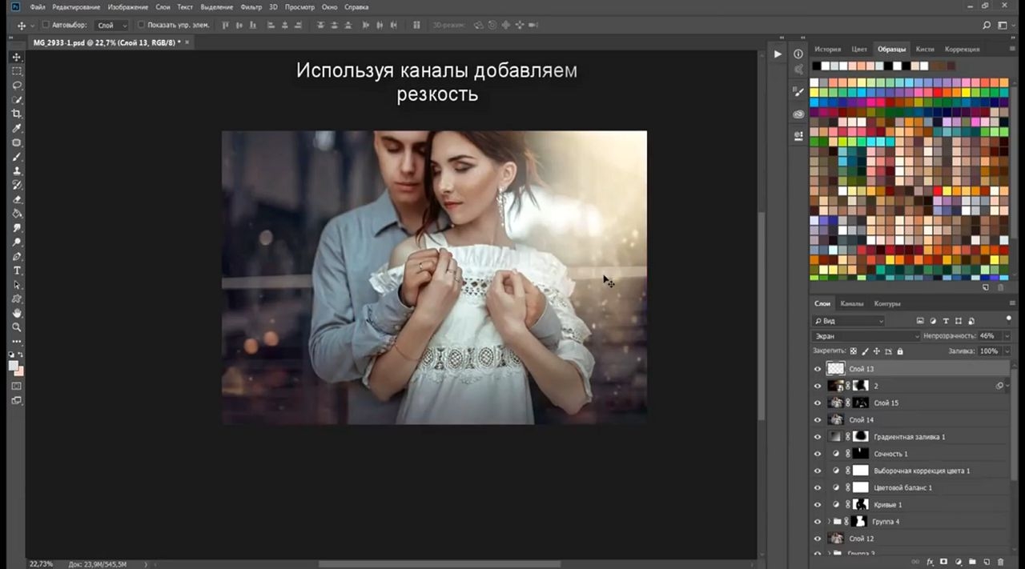The height and width of the screenshot is (569, 1025).
Task: Open Непрозрачность opacity slider dropdown
Action: [1007, 336]
